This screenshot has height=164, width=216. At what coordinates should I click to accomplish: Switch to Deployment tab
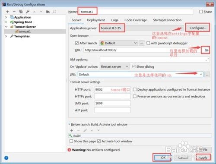[x=96, y=20]
